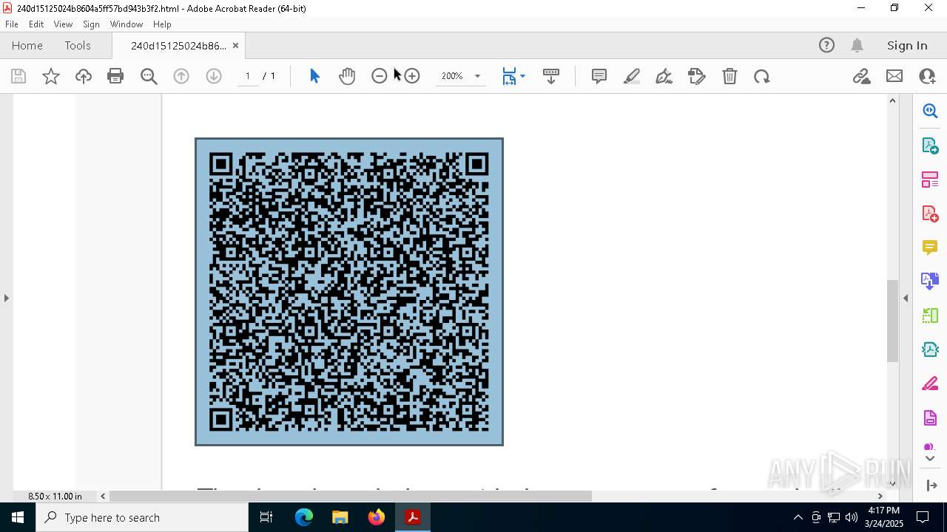Image resolution: width=947 pixels, height=532 pixels.
Task: Expand the left navigation pane
Action: (6, 298)
